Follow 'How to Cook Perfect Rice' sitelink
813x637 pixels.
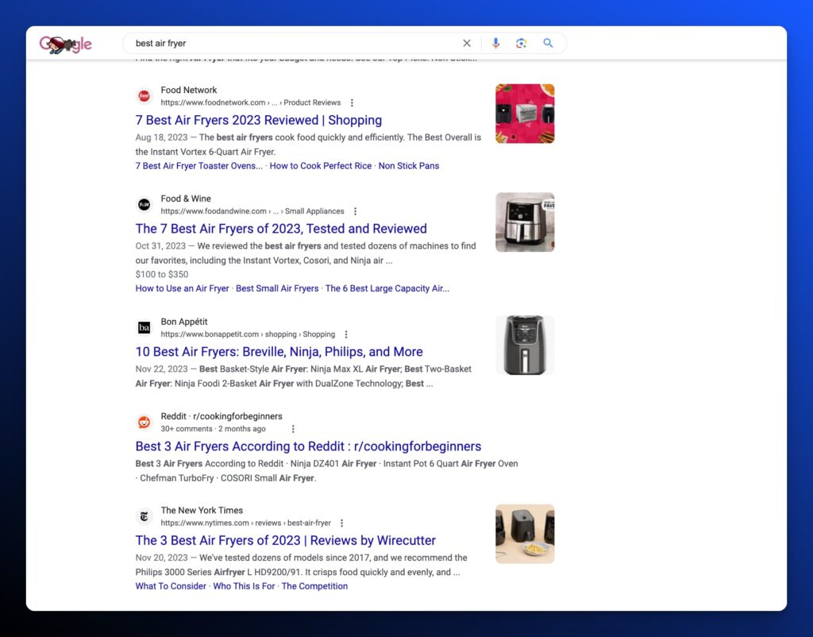(x=320, y=166)
